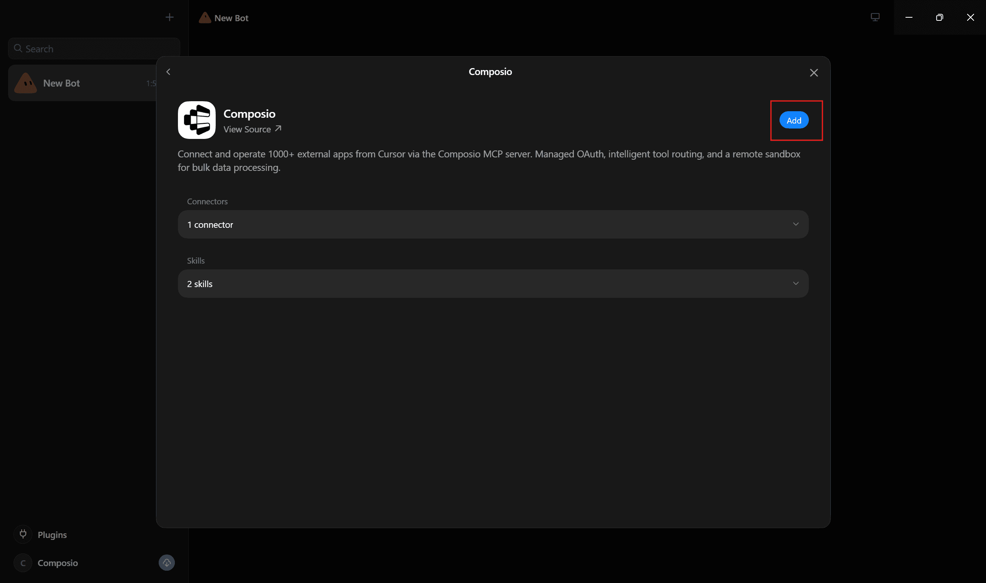Viewport: 986px width, 583px height.
Task: Click the plug icon beside Plugins
Action: (x=23, y=534)
